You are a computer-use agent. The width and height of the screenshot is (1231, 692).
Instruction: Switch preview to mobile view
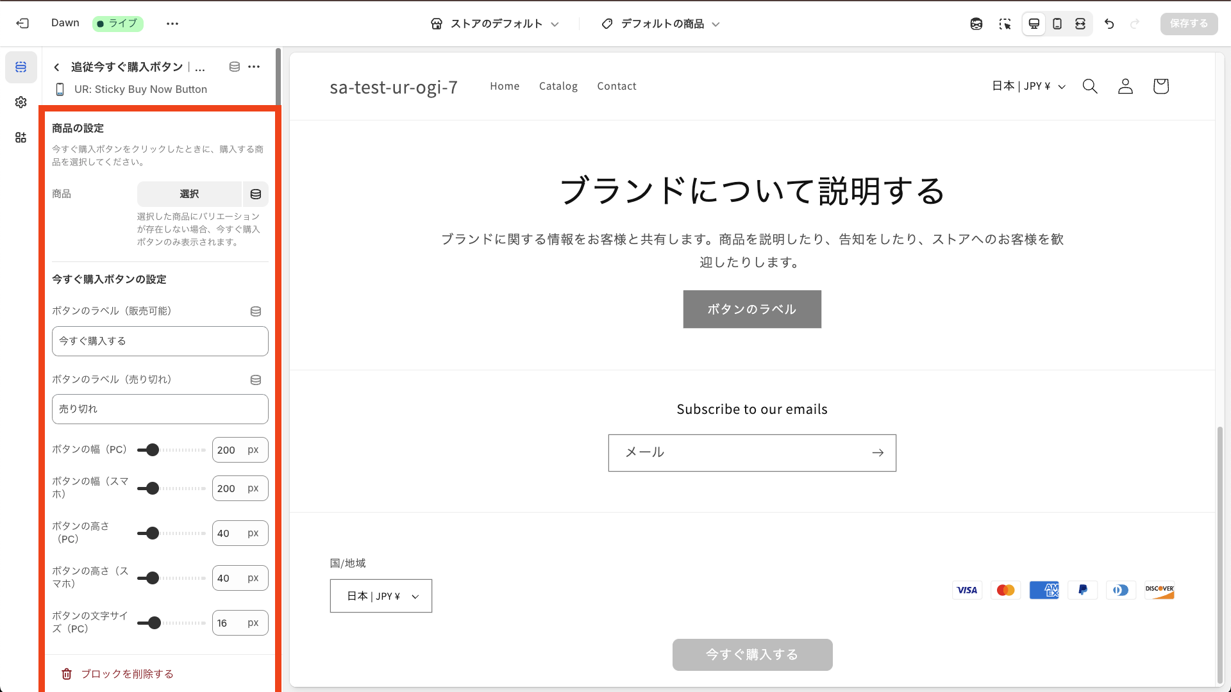click(x=1057, y=24)
